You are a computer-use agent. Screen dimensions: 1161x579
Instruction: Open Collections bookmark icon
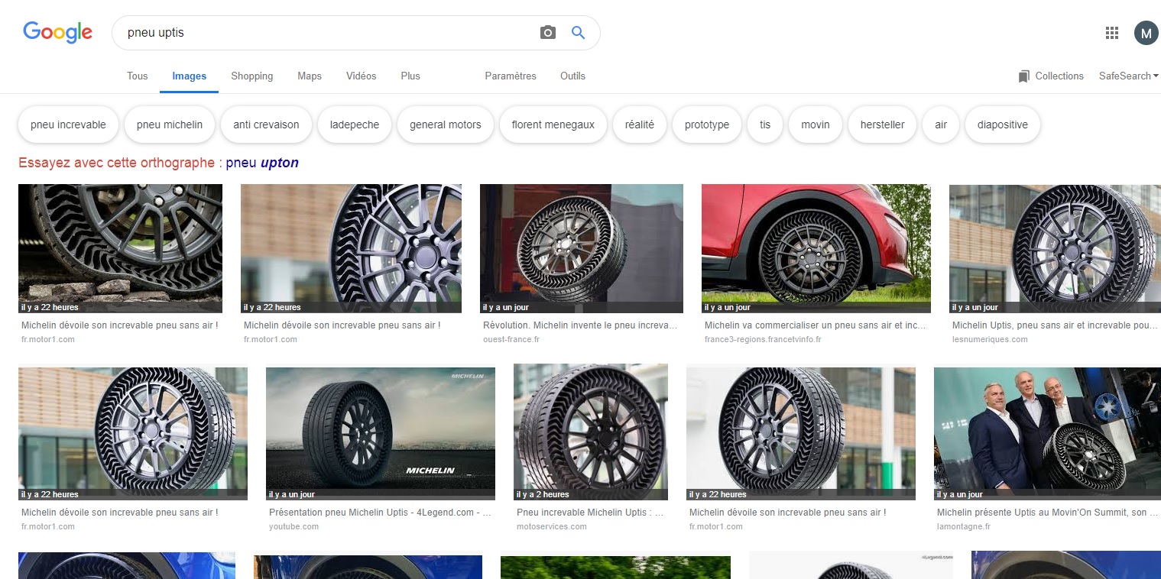(1024, 76)
